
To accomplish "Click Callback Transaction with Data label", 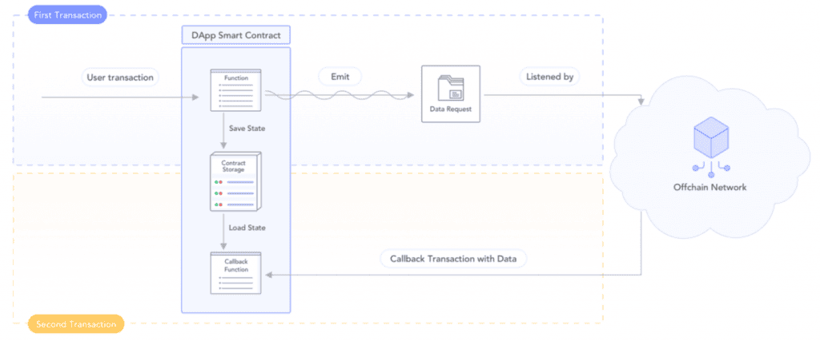I will (453, 259).
